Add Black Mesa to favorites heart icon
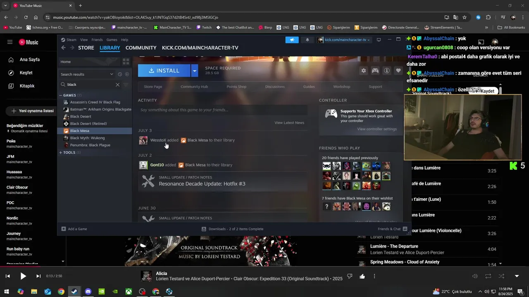Screen dimensions: 529x297 398,71
